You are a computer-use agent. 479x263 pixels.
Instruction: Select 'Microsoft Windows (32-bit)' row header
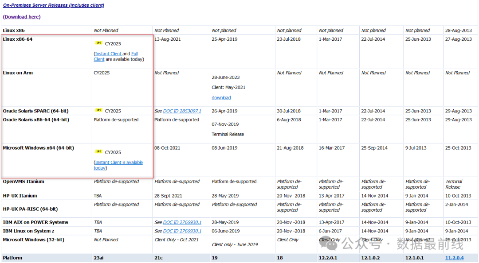coord(34,240)
